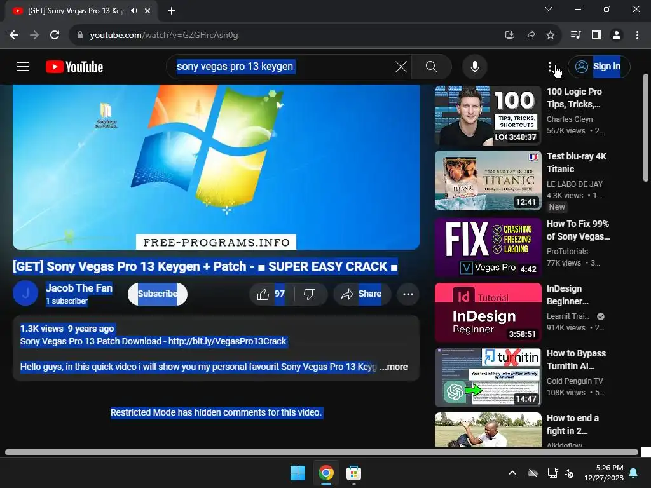The image size is (651, 488).
Task: Reload the page
Action: point(55,36)
